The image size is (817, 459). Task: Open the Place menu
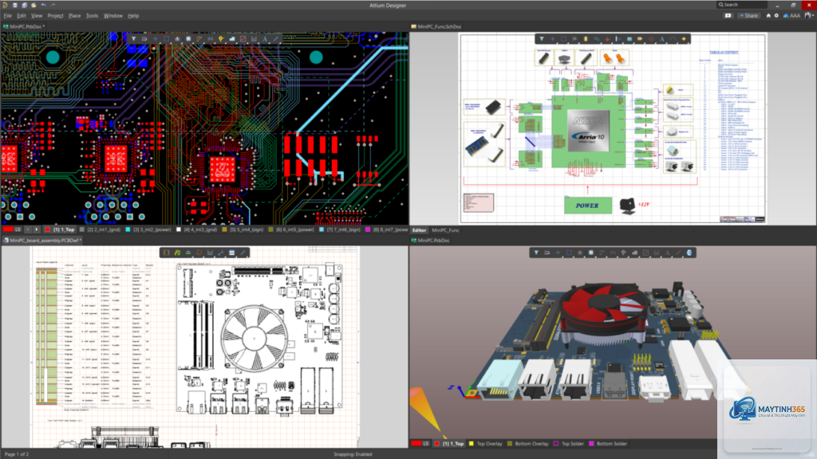click(74, 16)
